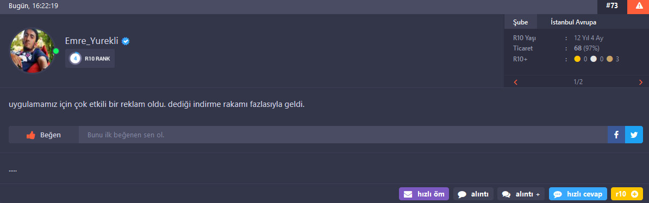Share post via Twitter icon

click(634, 135)
